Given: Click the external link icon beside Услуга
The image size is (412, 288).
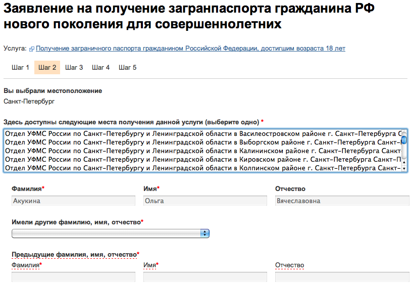Looking at the screenshot, I should pos(31,49).
